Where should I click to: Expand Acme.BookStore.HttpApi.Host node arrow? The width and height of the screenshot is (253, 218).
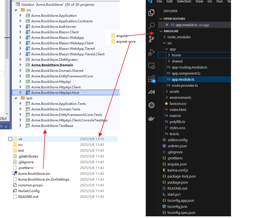[x=20, y=92]
